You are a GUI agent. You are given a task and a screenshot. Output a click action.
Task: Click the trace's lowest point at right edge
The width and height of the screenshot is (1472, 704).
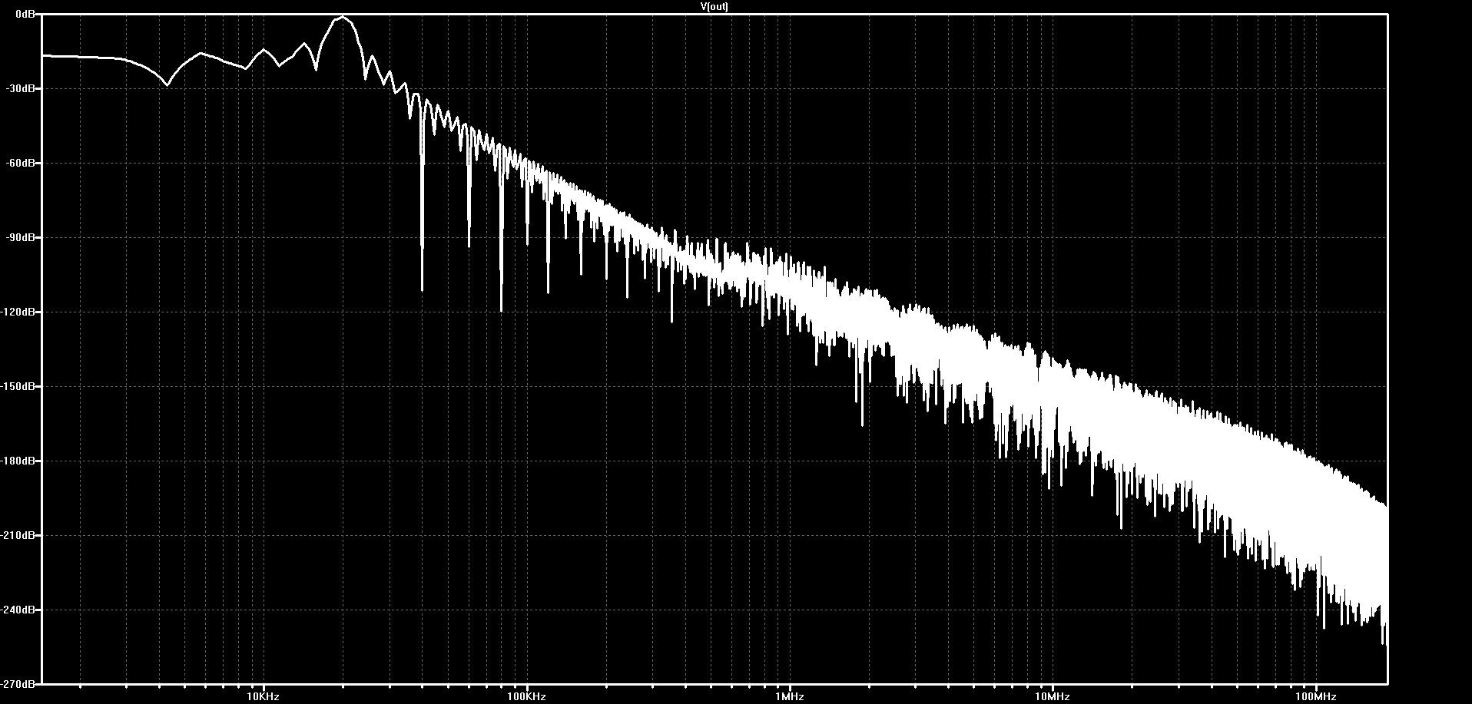[1384, 643]
